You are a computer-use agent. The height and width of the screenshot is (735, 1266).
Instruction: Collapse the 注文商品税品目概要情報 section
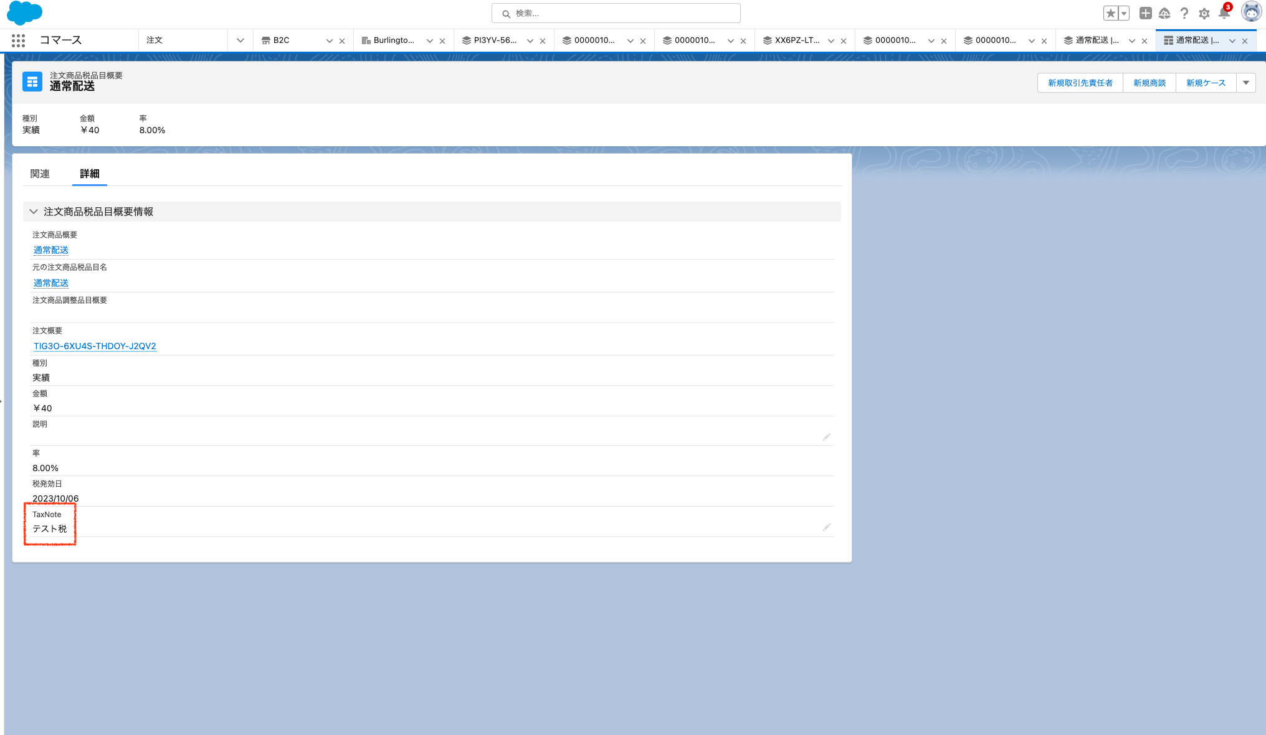coord(34,212)
